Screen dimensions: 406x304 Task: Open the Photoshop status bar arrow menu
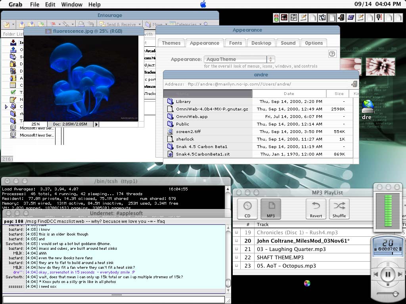click(x=96, y=124)
